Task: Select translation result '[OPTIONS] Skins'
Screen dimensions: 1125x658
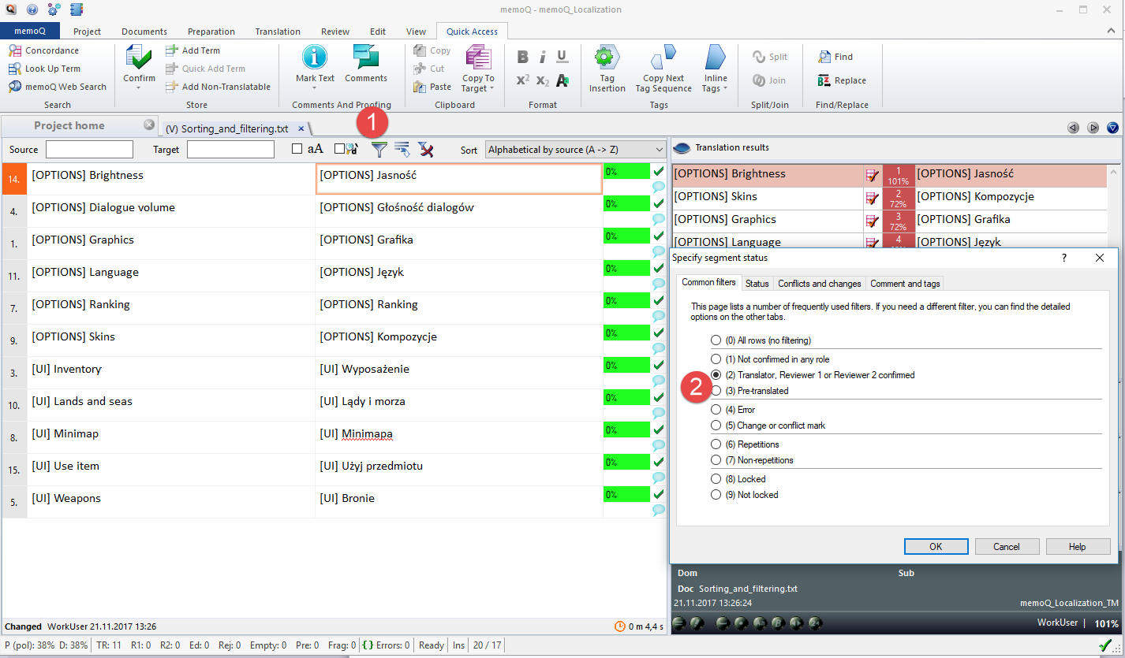Action: (768, 198)
